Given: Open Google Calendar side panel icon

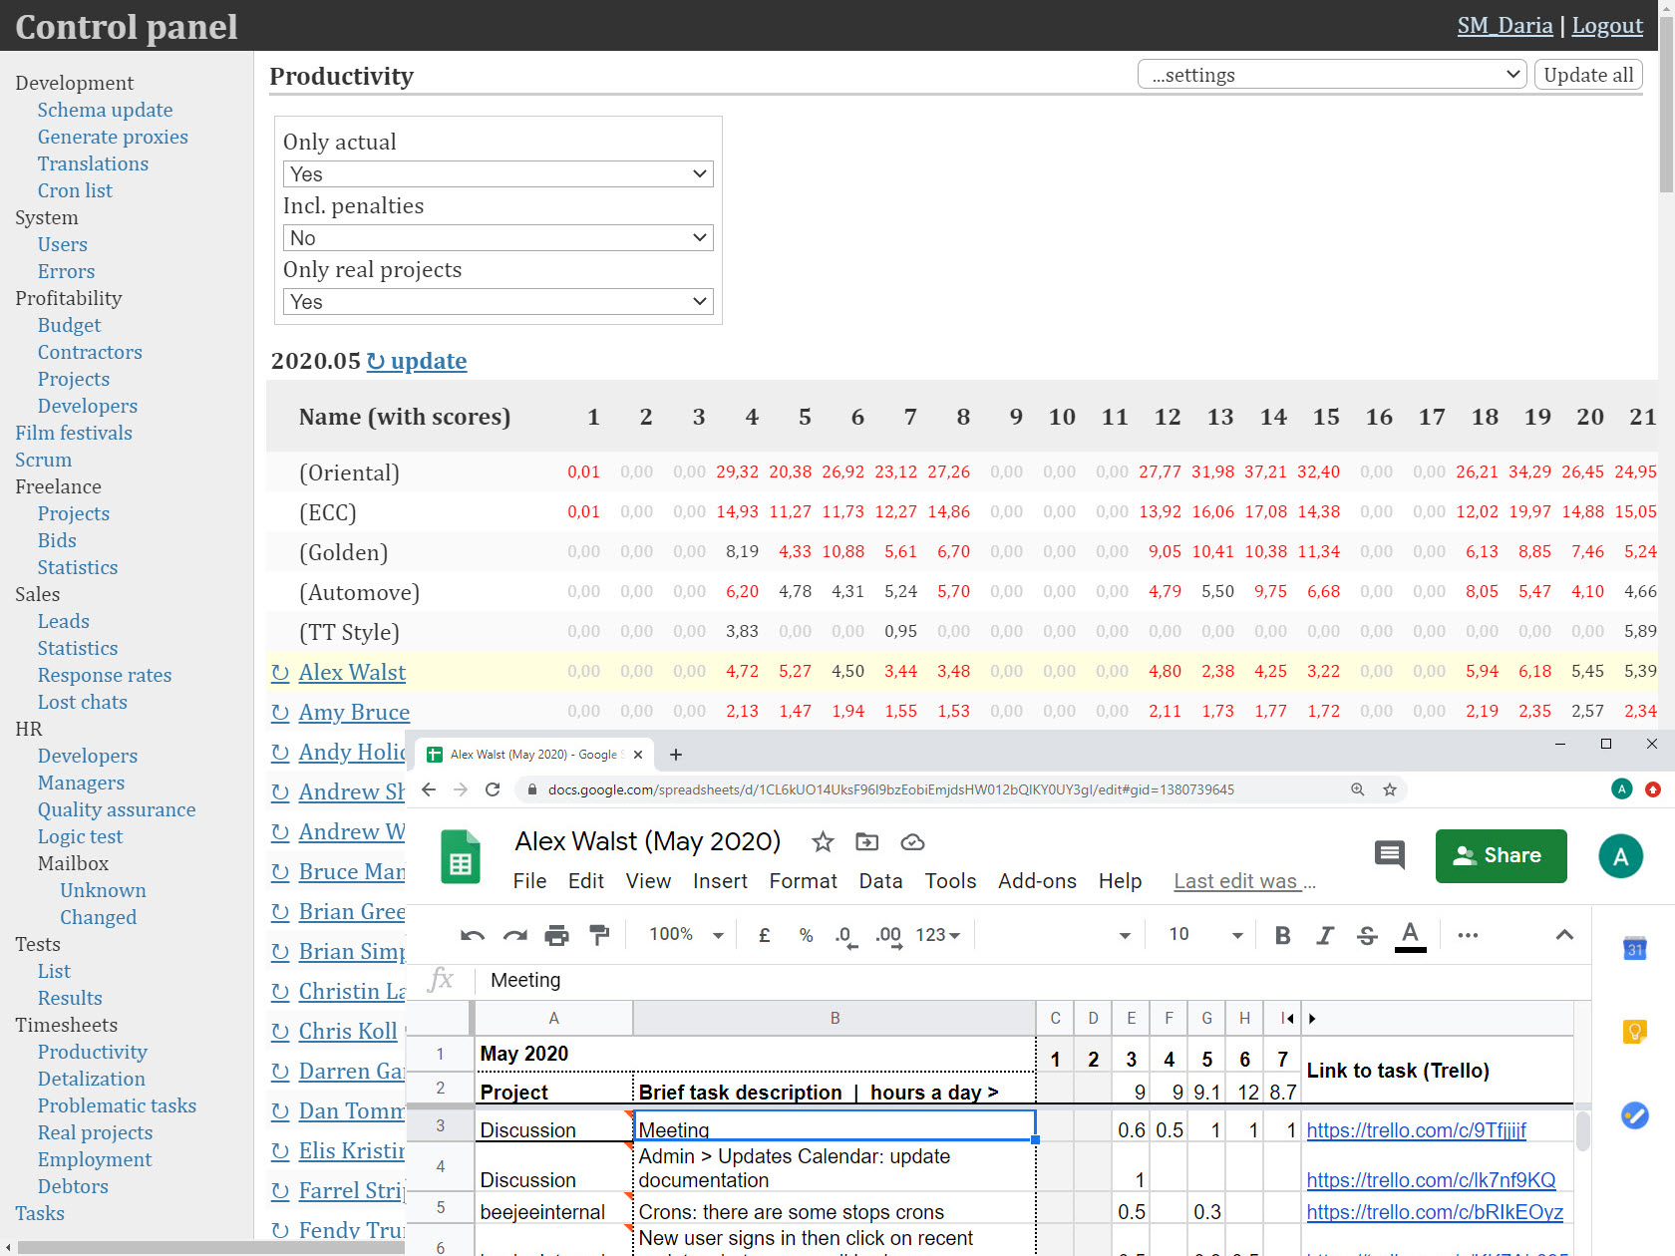Looking at the screenshot, I should (x=1634, y=949).
